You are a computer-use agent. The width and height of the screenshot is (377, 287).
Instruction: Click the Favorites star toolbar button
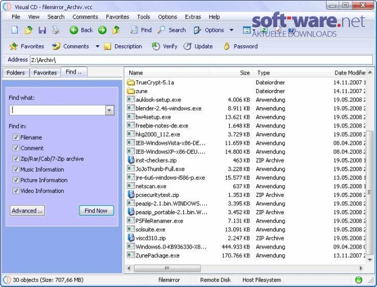click(x=26, y=46)
